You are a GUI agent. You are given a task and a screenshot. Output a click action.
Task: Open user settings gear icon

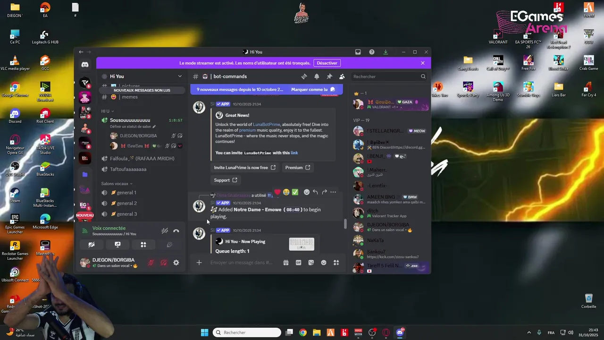[176, 263]
